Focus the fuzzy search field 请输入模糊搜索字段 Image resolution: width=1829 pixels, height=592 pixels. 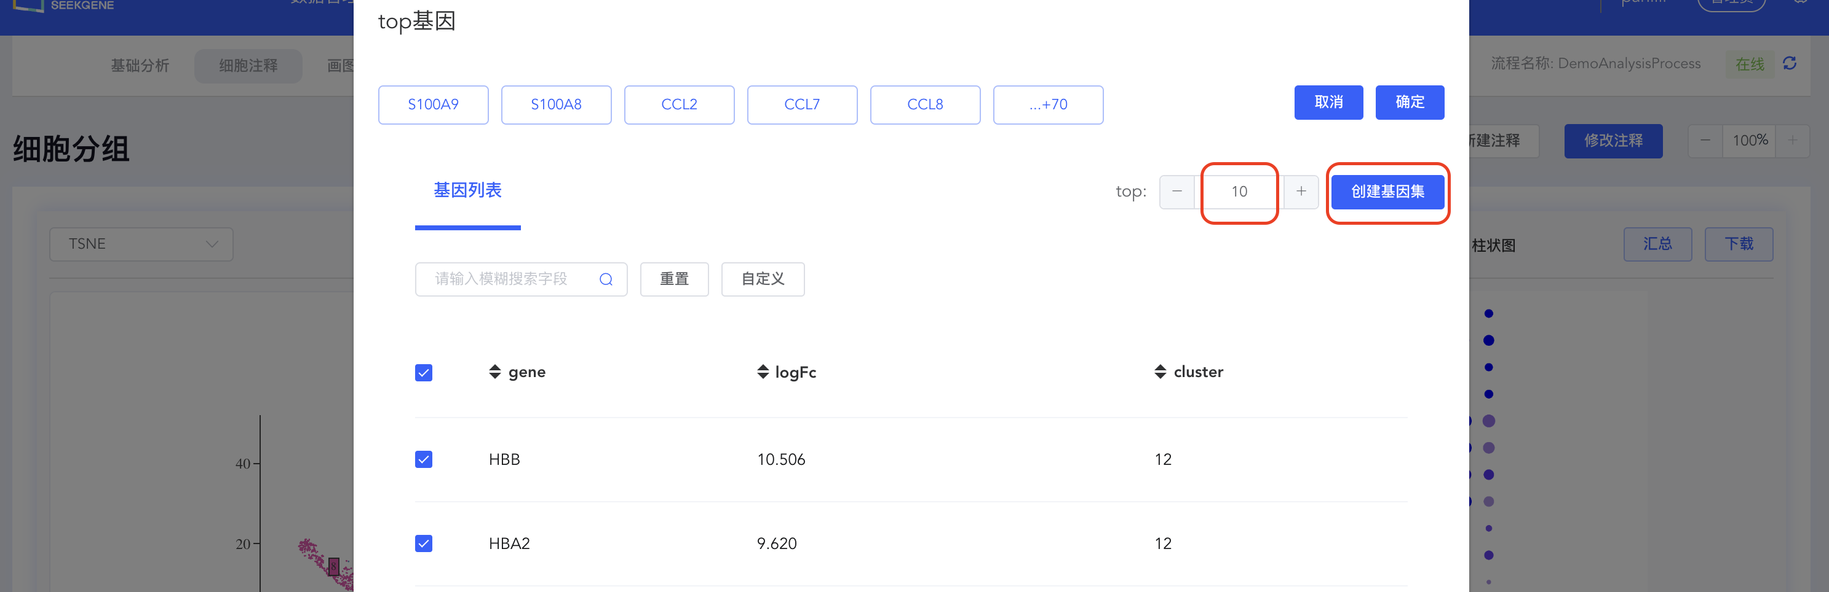pyautogui.click(x=521, y=279)
